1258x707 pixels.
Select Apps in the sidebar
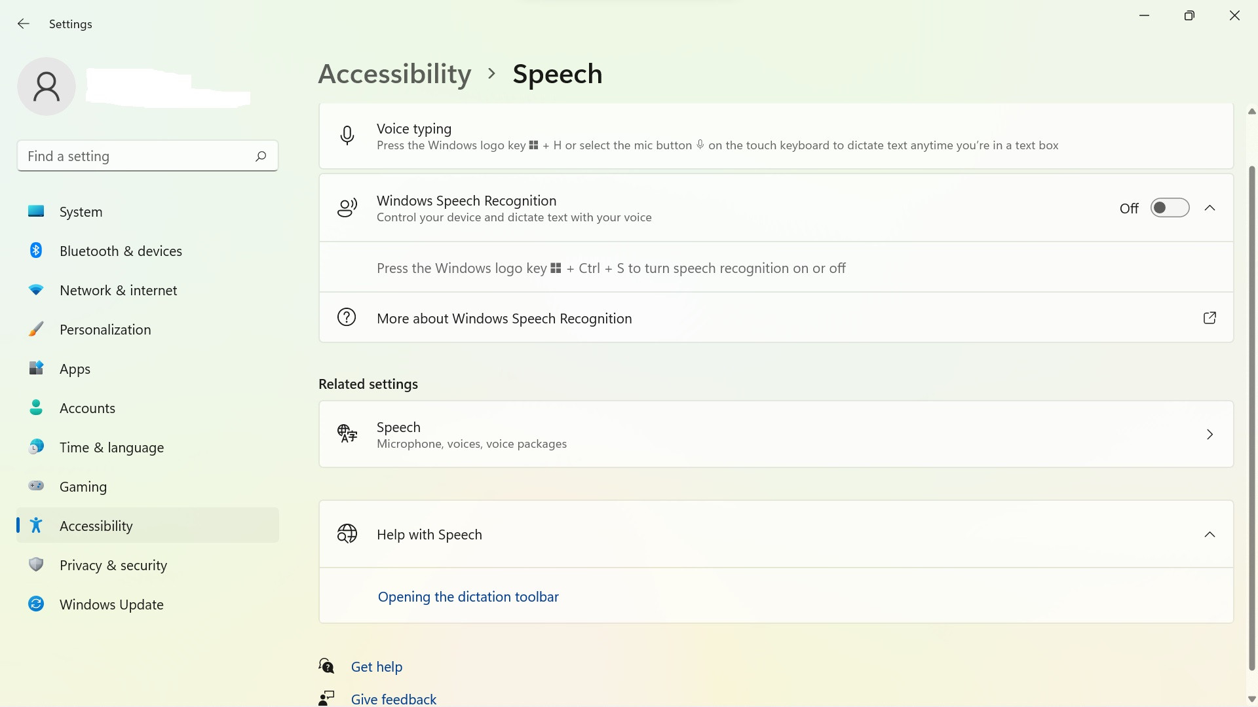pyautogui.click(x=147, y=369)
